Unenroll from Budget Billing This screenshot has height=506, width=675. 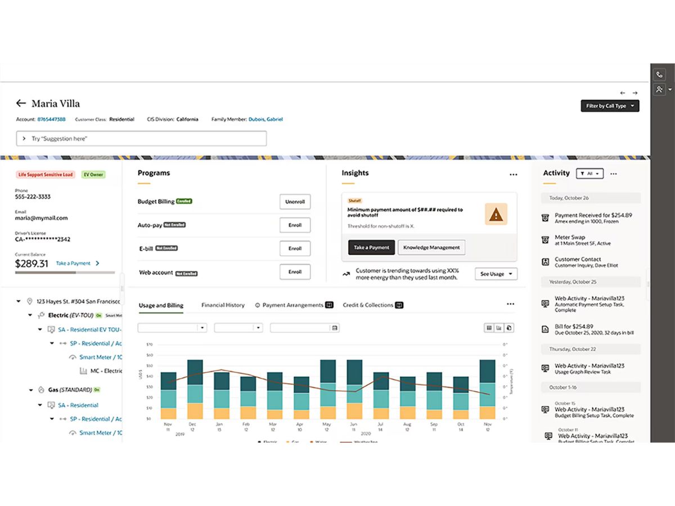(x=295, y=202)
